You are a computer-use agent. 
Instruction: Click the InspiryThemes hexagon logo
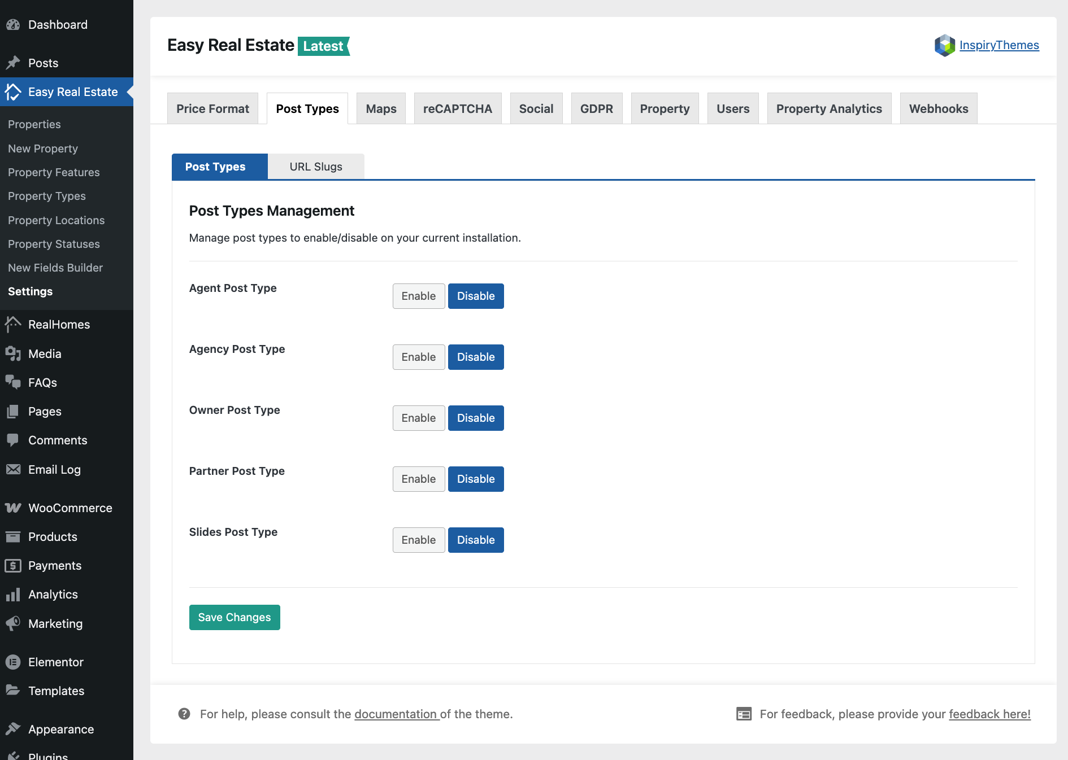point(944,45)
